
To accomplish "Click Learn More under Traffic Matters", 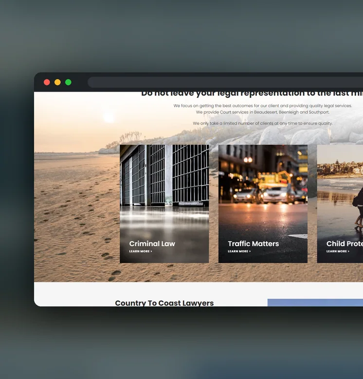I will click(239, 251).
